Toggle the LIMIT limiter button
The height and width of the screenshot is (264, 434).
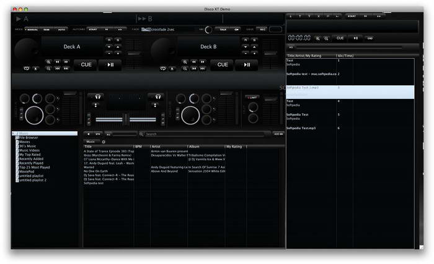(252, 97)
